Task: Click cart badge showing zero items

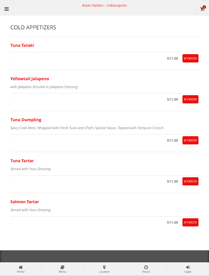Action: click(204, 7)
